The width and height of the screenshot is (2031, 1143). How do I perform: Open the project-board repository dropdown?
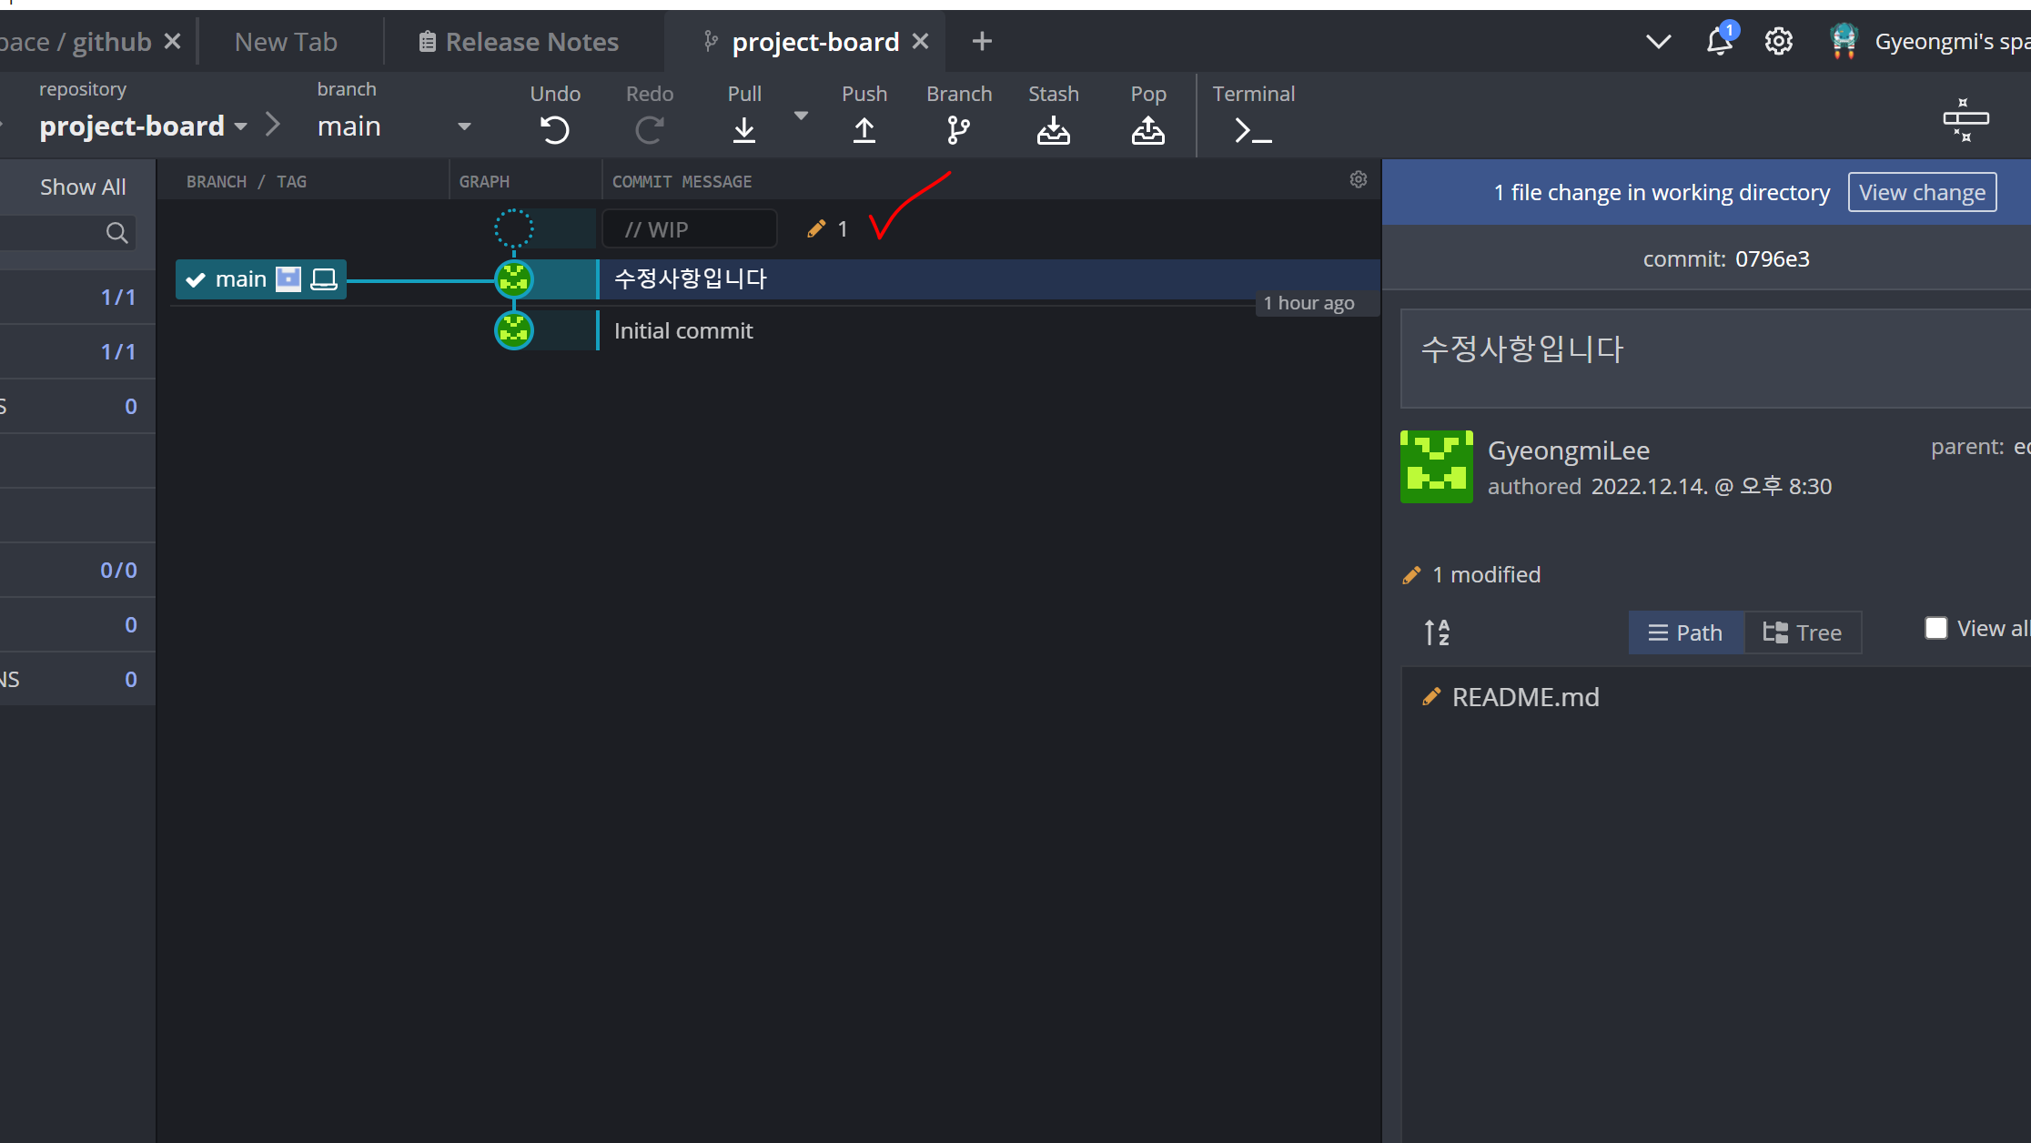point(240,126)
